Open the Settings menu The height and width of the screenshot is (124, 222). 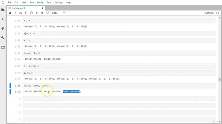pyautogui.click(x=58, y=2)
